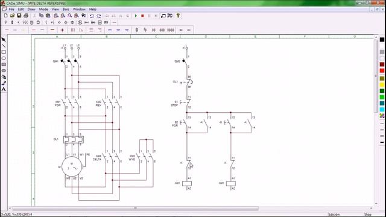386x217 pixels.
Task: Click the 'Stop' status bar text
Action: point(367,215)
